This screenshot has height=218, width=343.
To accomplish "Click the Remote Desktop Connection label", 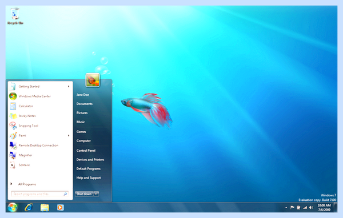I will pyautogui.click(x=38, y=146).
